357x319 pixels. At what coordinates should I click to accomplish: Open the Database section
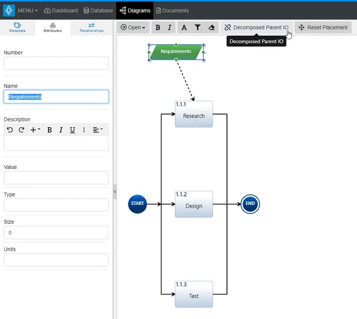tap(98, 11)
